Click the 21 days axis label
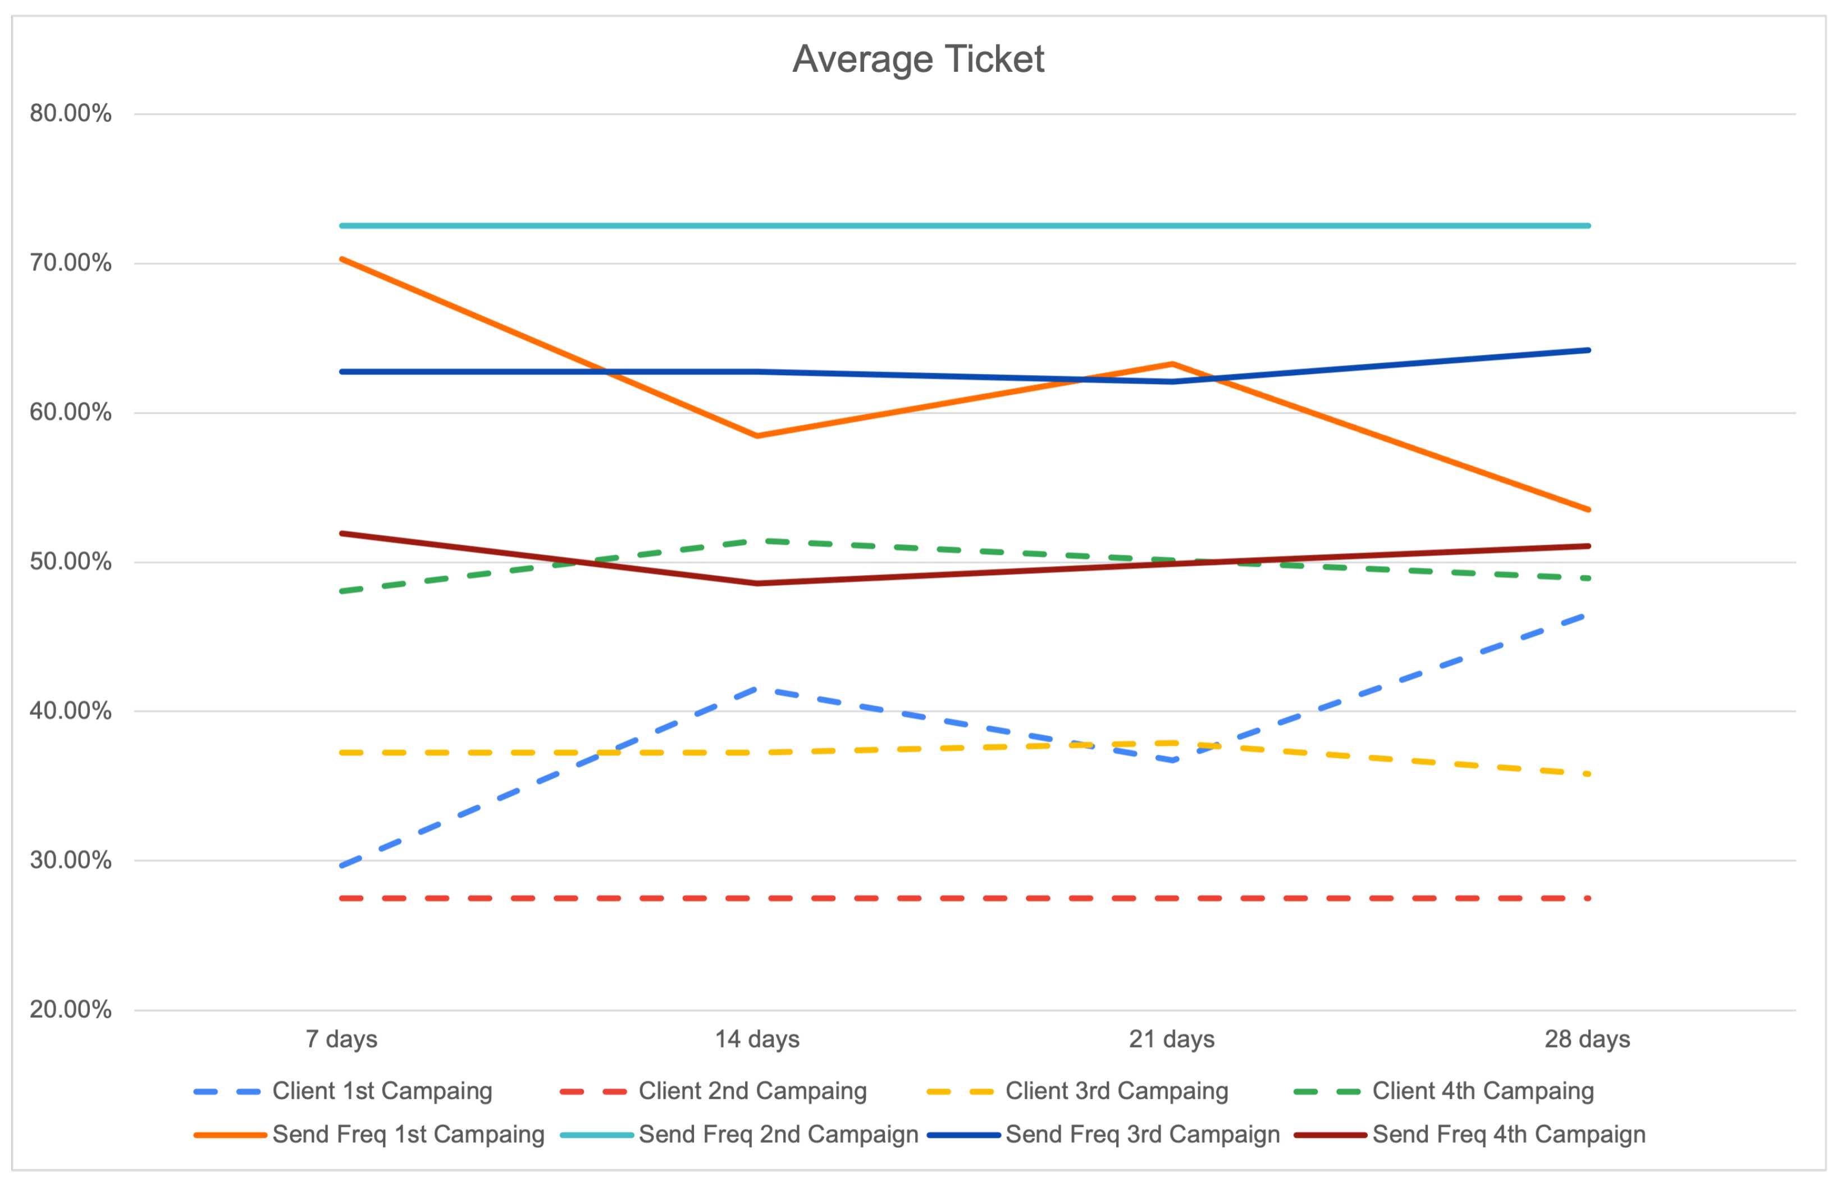 (1171, 1040)
